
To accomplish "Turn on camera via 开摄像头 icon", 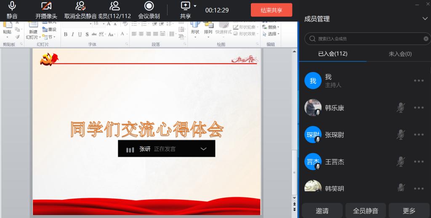I will coord(46,6).
